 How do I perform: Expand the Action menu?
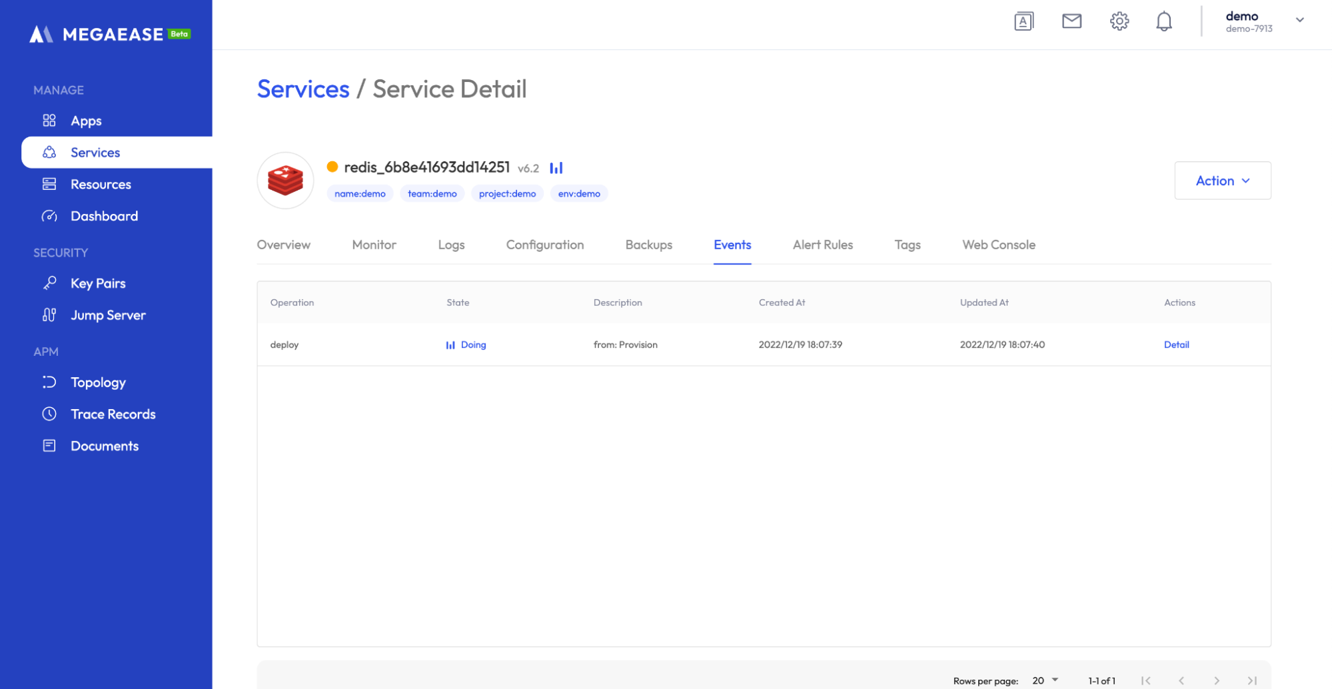(x=1222, y=180)
